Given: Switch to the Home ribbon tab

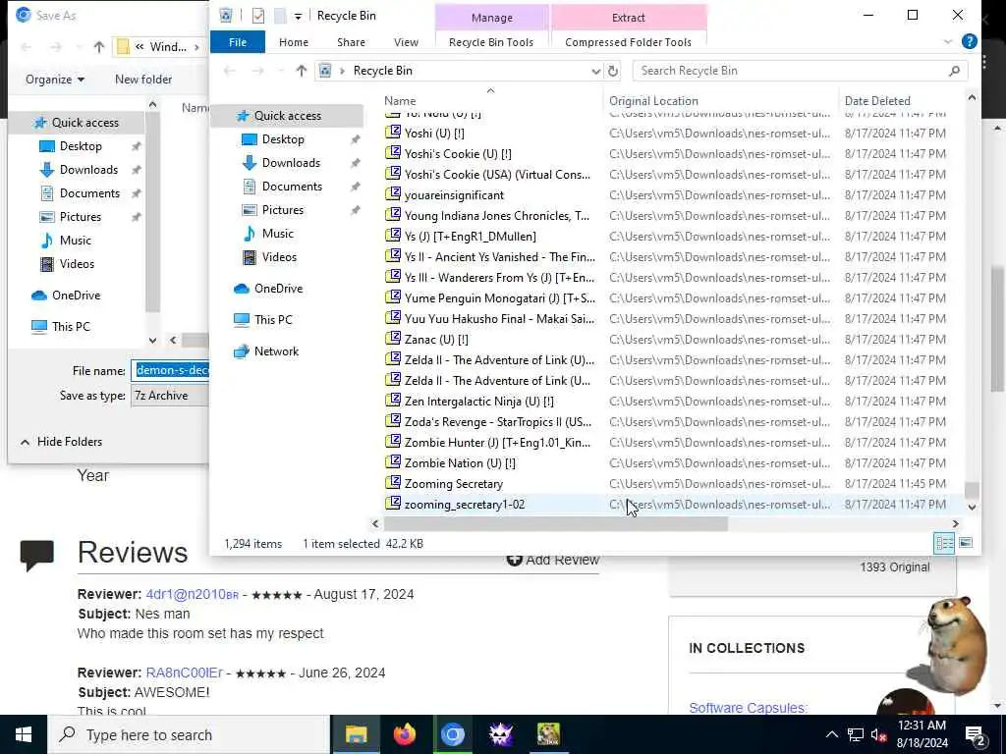Looking at the screenshot, I should click(294, 41).
